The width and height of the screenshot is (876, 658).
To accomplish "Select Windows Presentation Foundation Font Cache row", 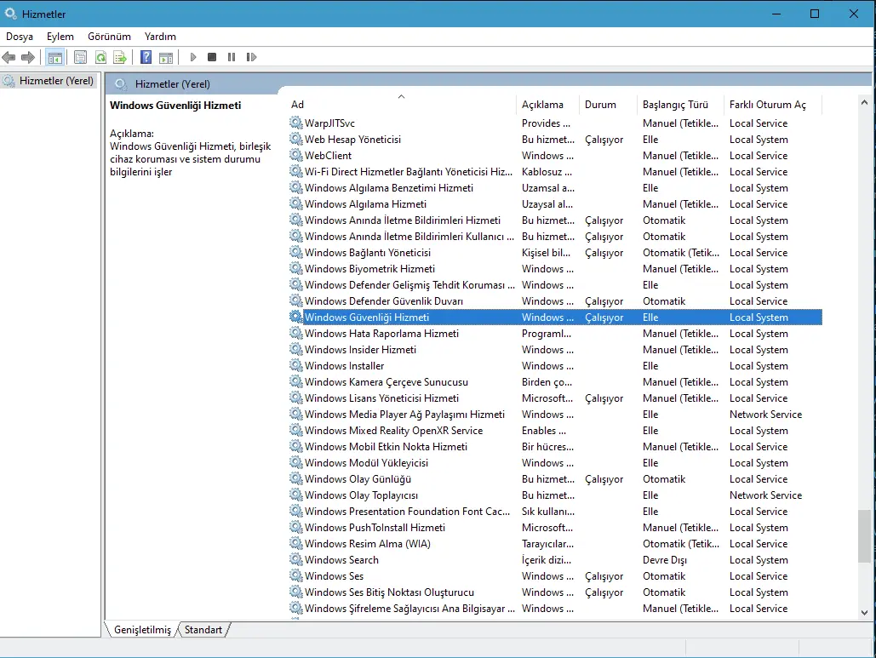I will pos(556,512).
